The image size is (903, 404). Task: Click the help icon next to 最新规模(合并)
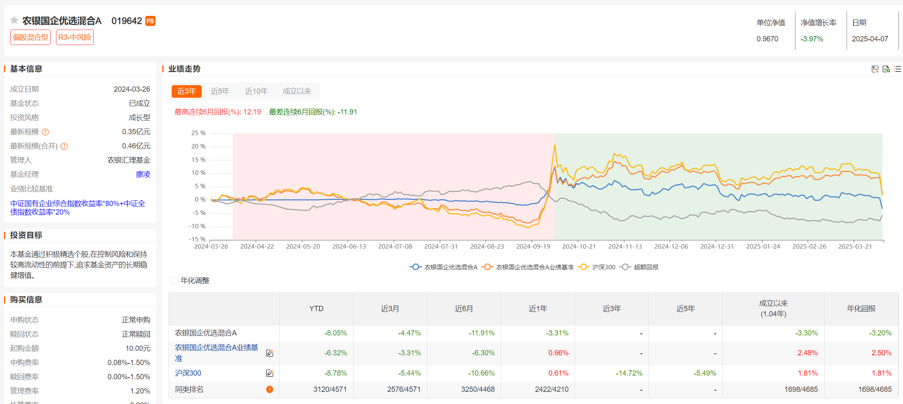(x=64, y=146)
